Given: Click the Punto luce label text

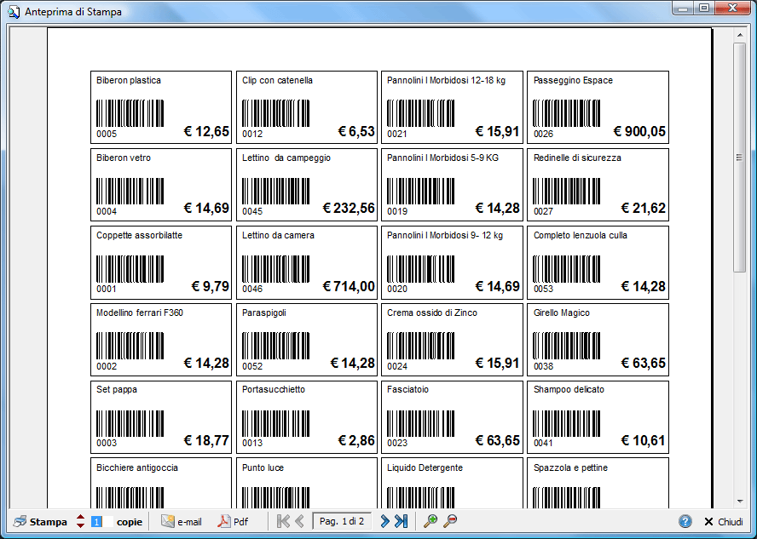Looking at the screenshot, I should 263,467.
